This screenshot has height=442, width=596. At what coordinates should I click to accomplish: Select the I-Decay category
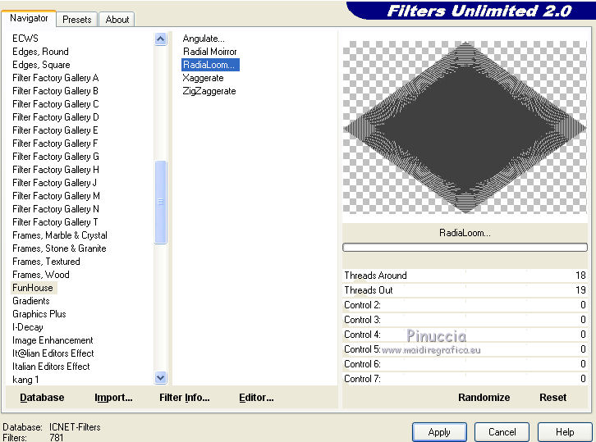[x=28, y=327]
